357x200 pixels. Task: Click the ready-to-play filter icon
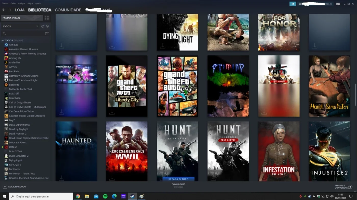tap(47, 26)
